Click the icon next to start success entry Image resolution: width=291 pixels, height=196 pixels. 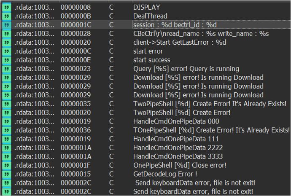(7, 60)
